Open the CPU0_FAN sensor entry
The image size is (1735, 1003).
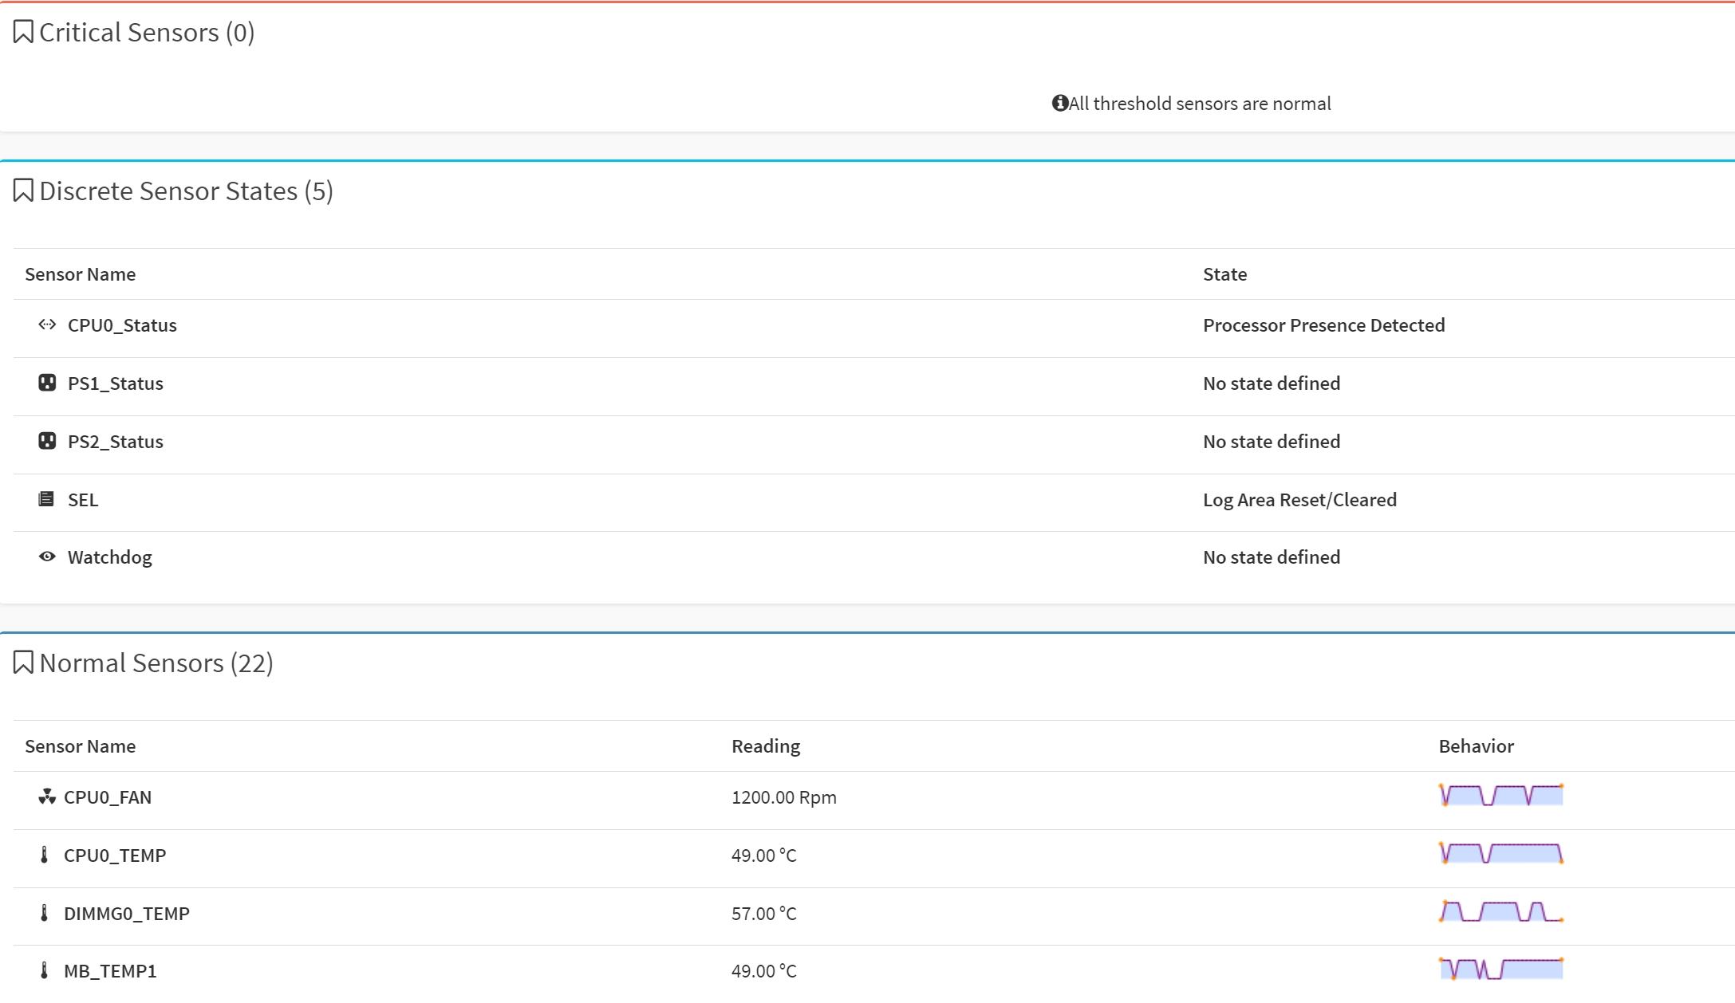(108, 797)
